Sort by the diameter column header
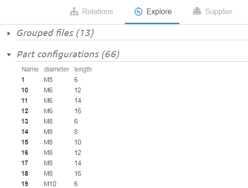 coord(56,69)
